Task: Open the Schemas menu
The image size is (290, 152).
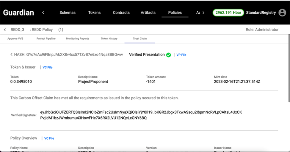Action: click(68, 13)
